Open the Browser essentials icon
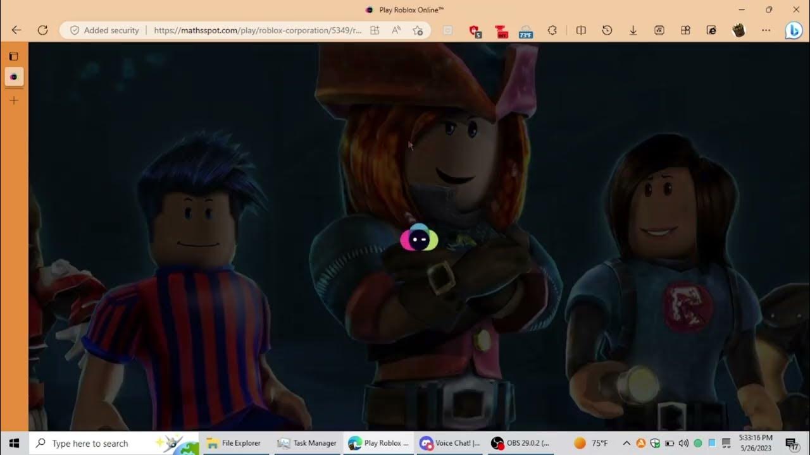810x455 pixels. point(685,30)
